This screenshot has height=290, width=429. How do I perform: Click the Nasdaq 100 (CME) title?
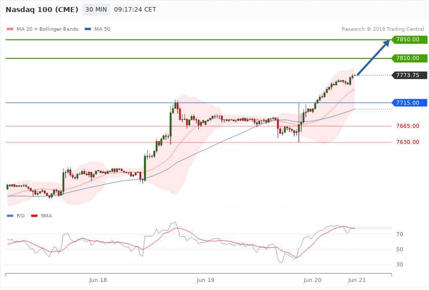tap(42, 10)
